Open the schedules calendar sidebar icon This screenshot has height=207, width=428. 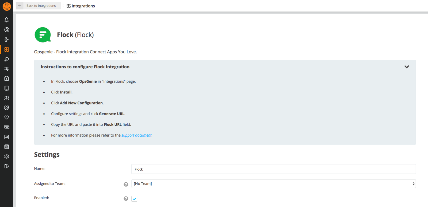click(x=7, y=78)
